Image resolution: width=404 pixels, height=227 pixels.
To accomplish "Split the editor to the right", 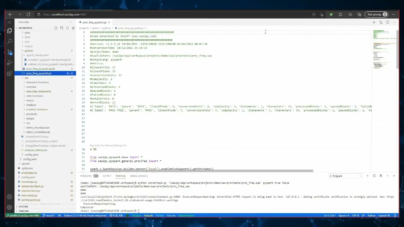I will 388,22.
